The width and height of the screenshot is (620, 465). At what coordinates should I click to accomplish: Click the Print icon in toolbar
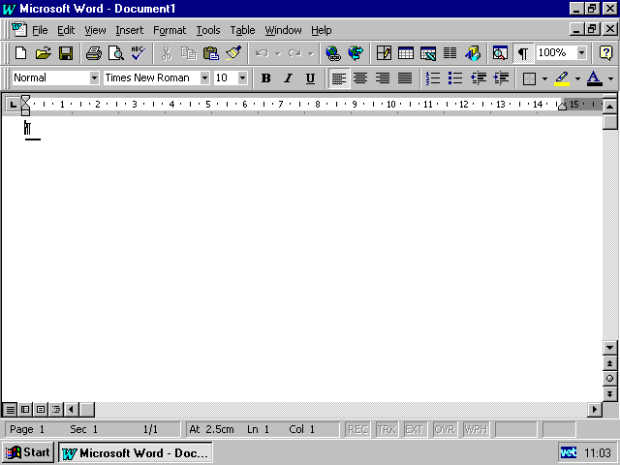pyautogui.click(x=94, y=53)
